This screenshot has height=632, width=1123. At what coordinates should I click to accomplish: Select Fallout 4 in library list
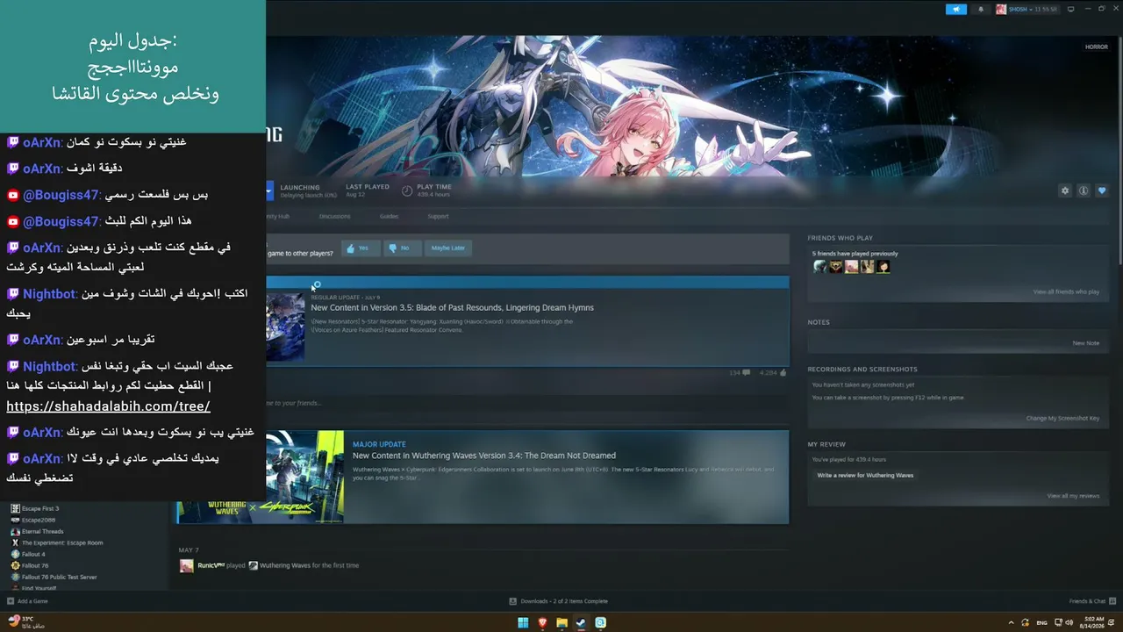[33, 554]
